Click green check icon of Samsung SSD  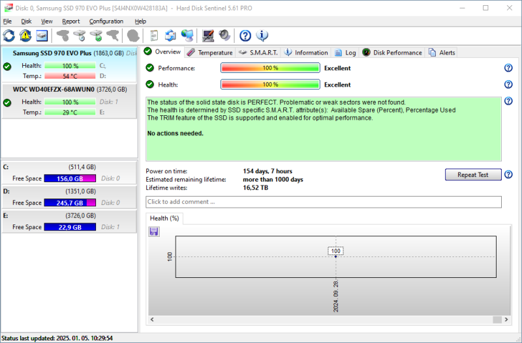[x=7, y=66]
